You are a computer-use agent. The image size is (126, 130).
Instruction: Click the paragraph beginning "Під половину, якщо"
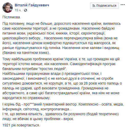point(61,38)
